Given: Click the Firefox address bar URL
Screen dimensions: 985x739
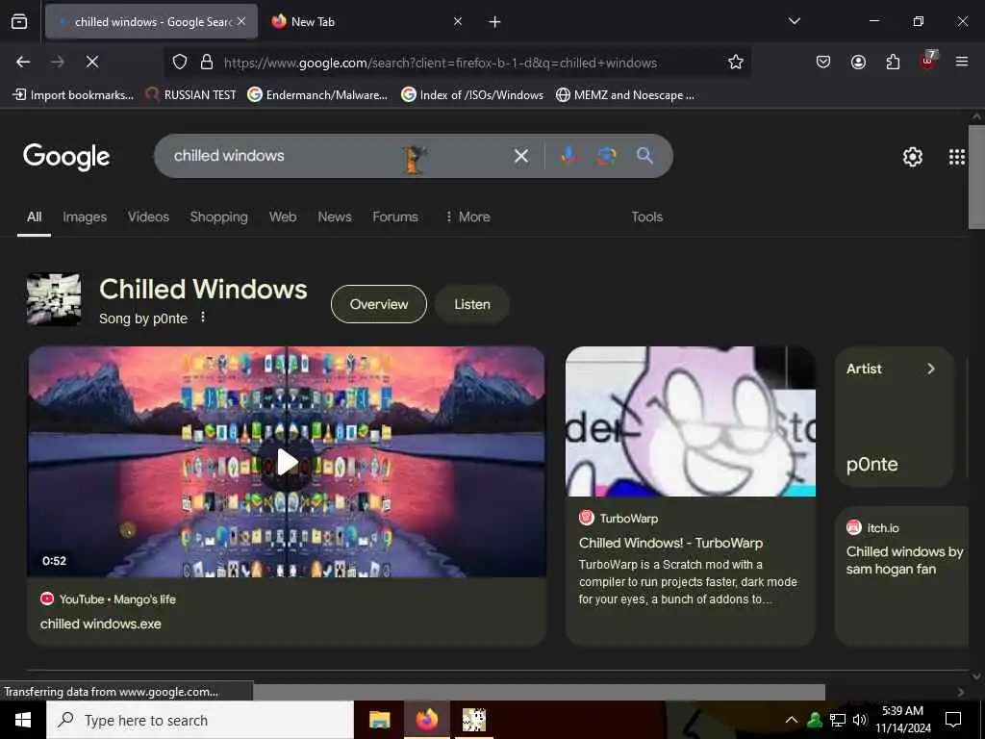Looking at the screenshot, I should tap(440, 63).
